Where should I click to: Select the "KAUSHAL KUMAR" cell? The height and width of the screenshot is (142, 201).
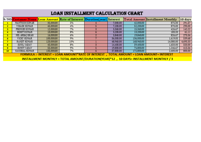click(x=25, y=51)
